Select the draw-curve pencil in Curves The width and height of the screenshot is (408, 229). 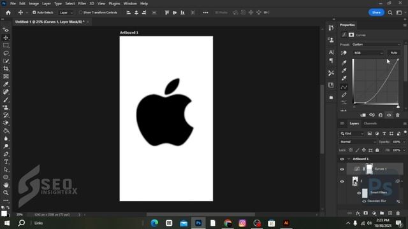click(344, 95)
